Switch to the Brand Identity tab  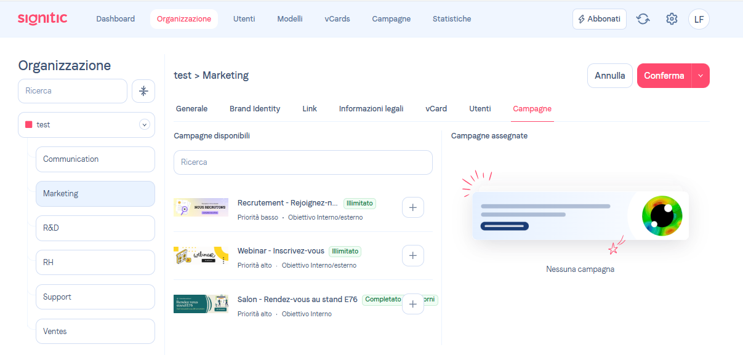255,109
